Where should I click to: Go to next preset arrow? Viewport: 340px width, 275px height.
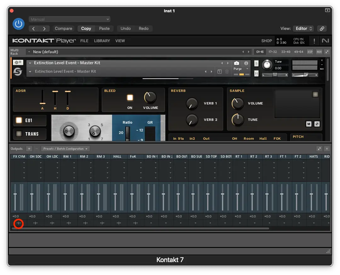pos(44,29)
